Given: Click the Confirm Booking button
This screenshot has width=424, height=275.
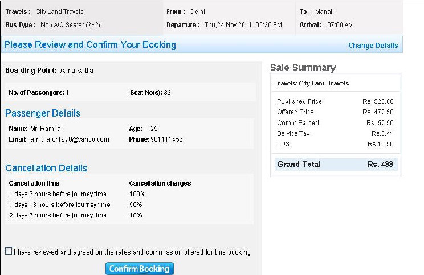Looking at the screenshot, I should coord(139,268).
